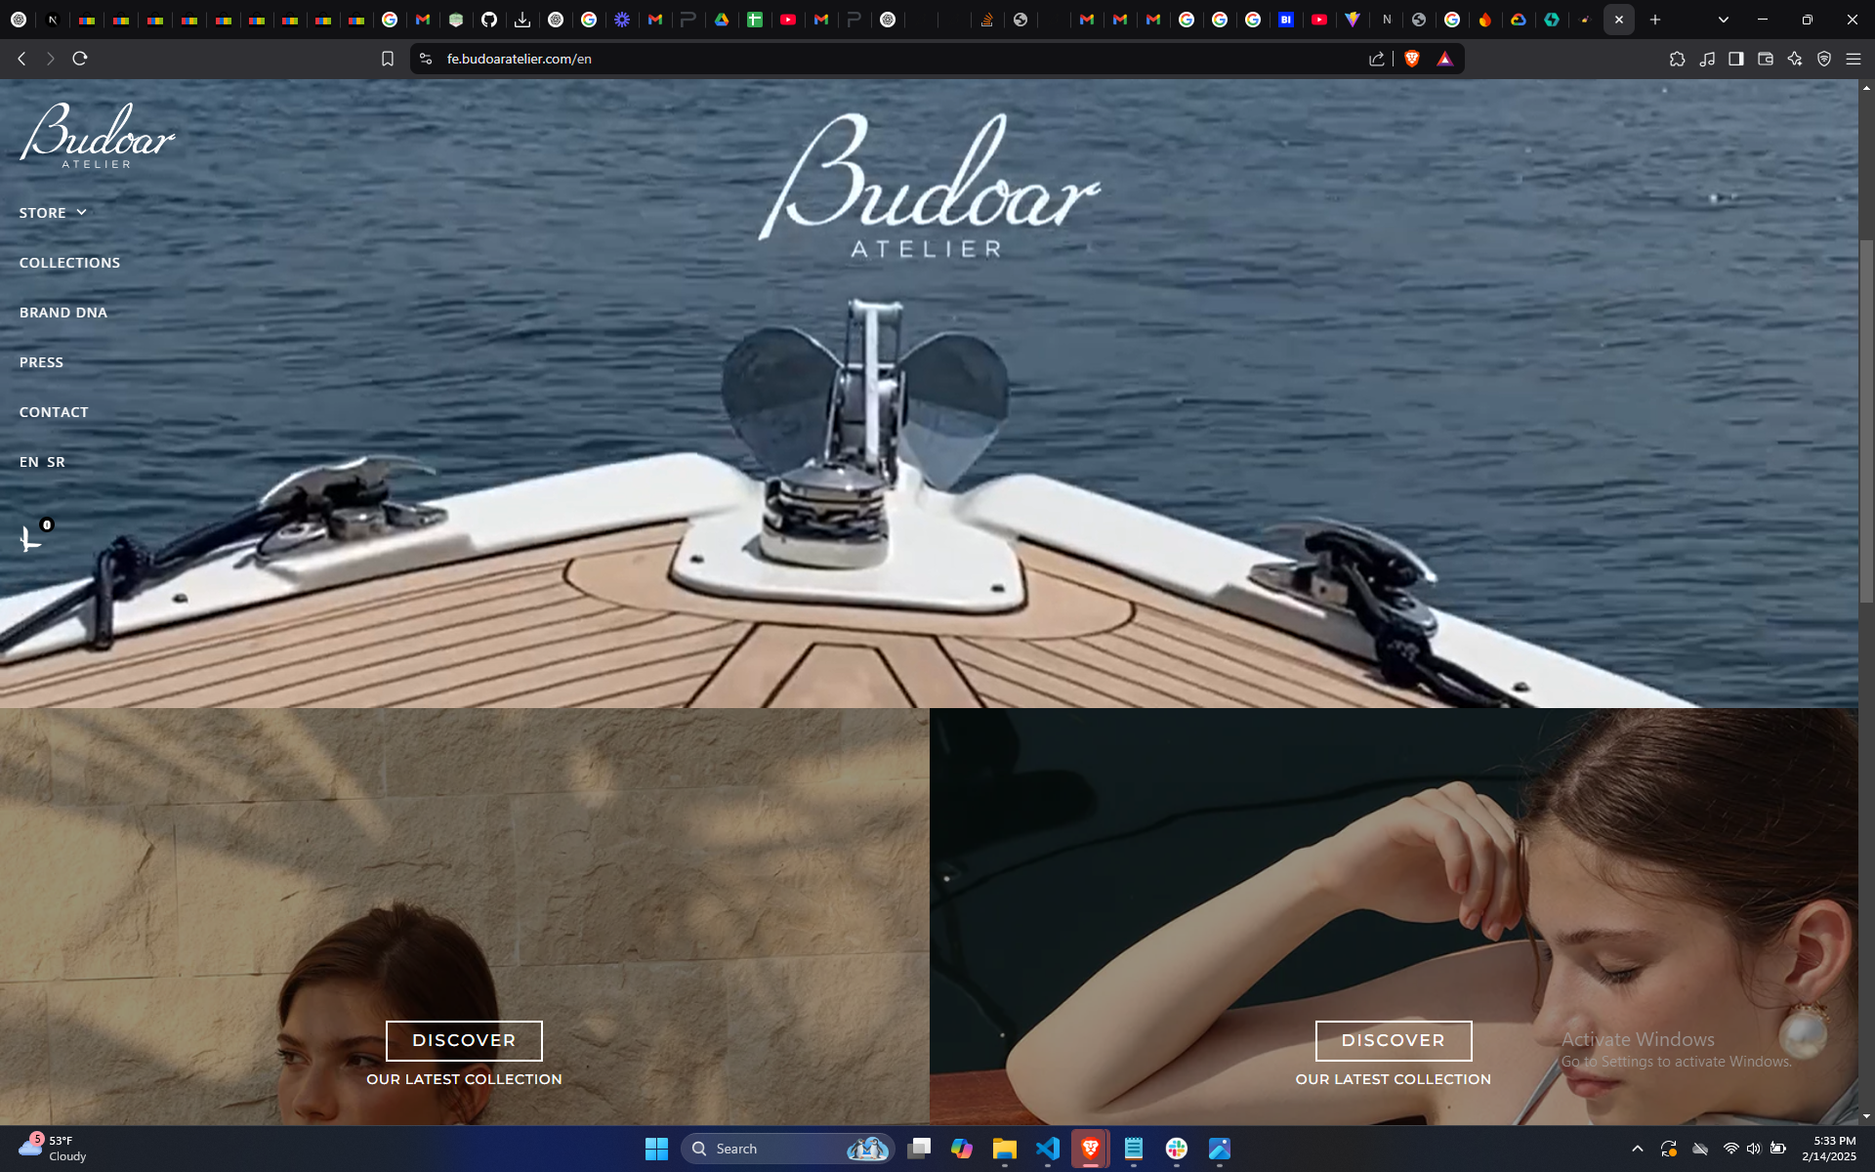Open Copilot from the taskbar
This screenshot has height=1172, width=1875.
point(962,1149)
